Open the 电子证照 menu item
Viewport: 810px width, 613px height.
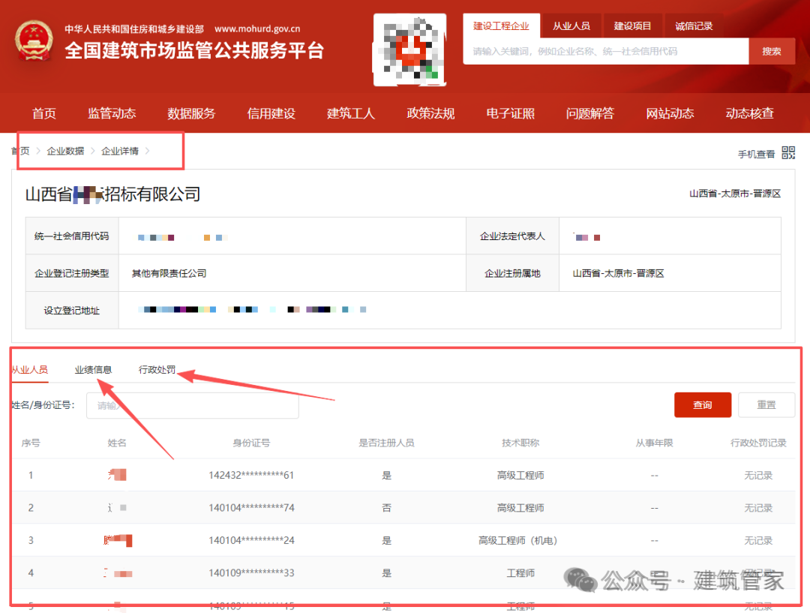[510, 113]
